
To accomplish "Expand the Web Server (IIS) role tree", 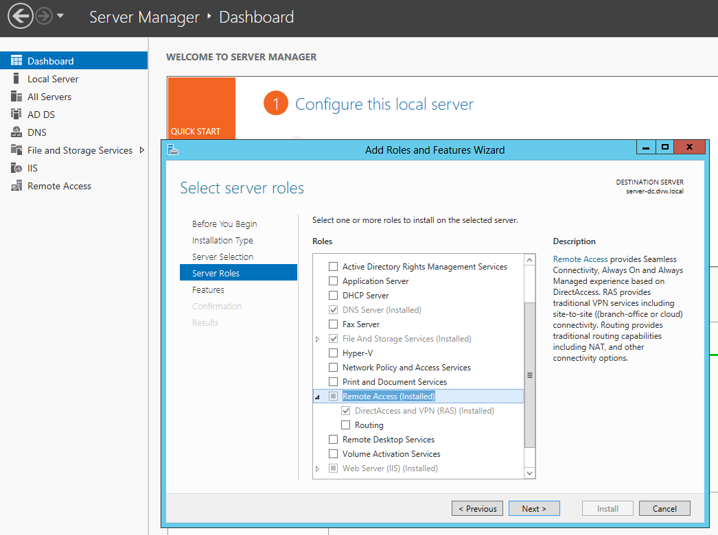I will [x=317, y=468].
